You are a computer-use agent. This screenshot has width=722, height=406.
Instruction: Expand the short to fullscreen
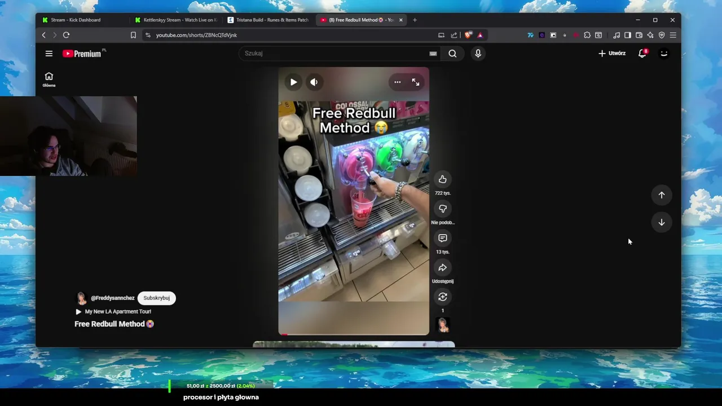(x=416, y=82)
